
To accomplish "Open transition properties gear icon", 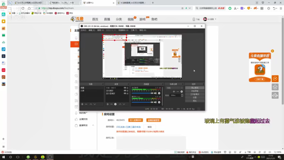I will 182,92.
